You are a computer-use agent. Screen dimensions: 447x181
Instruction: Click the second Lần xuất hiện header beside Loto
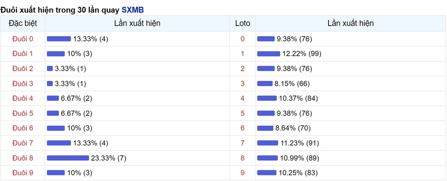[x=351, y=23]
